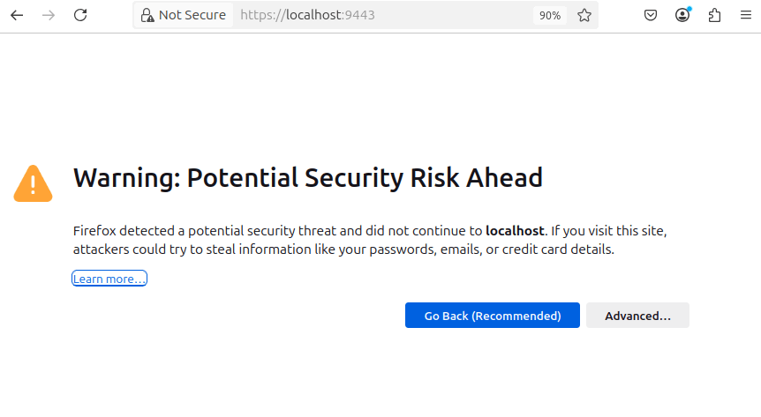The width and height of the screenshot is (761, 417).
Task: Focus the localhost:9443 address field
Action: (383, 15)
